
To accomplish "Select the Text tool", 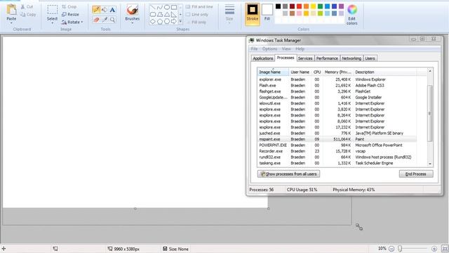I will pos(112,9).
